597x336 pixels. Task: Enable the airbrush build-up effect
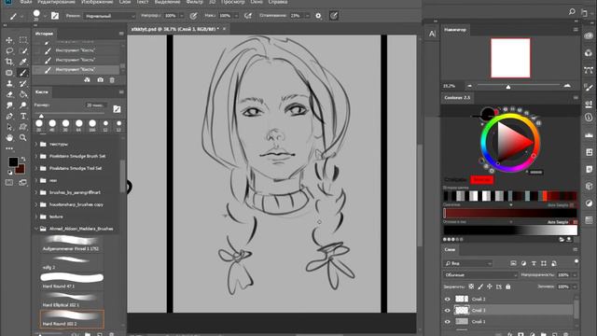point(248,16)
